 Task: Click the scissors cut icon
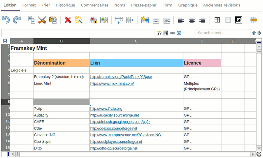point(42,20)
